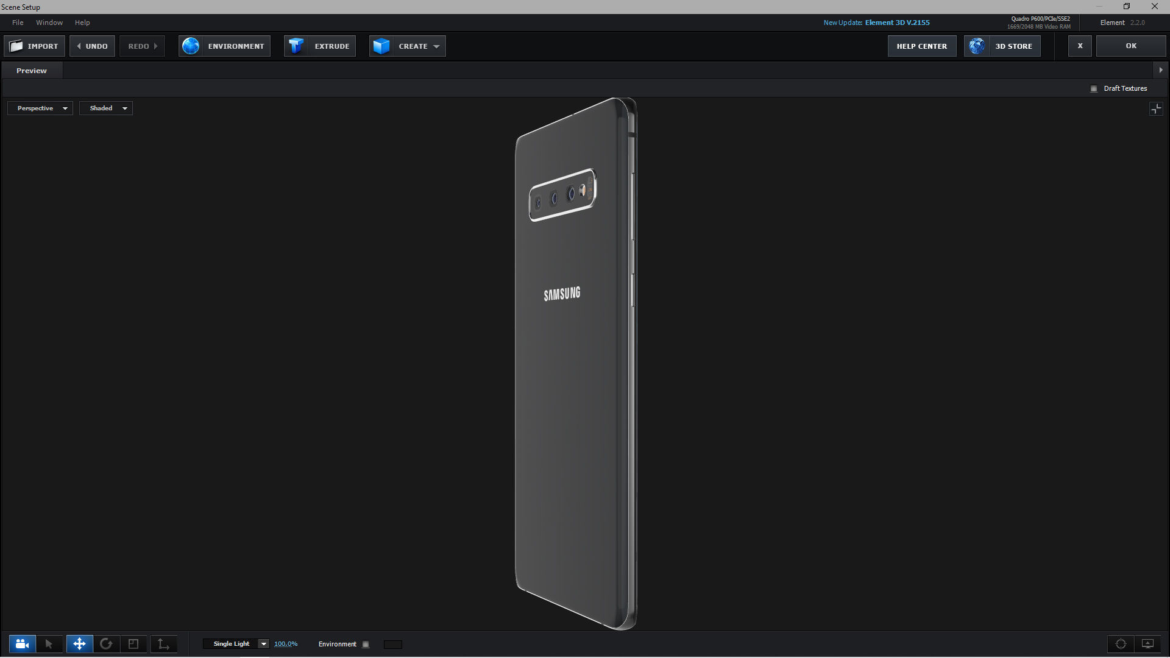The image size is (1170, 658).
Task: Open the Window menu
Action: (x=49, y=23)
